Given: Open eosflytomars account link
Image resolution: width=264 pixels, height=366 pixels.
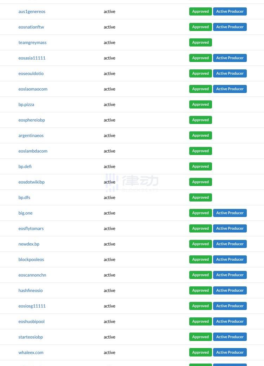Looking at the screenshot, I should point(31,229).
